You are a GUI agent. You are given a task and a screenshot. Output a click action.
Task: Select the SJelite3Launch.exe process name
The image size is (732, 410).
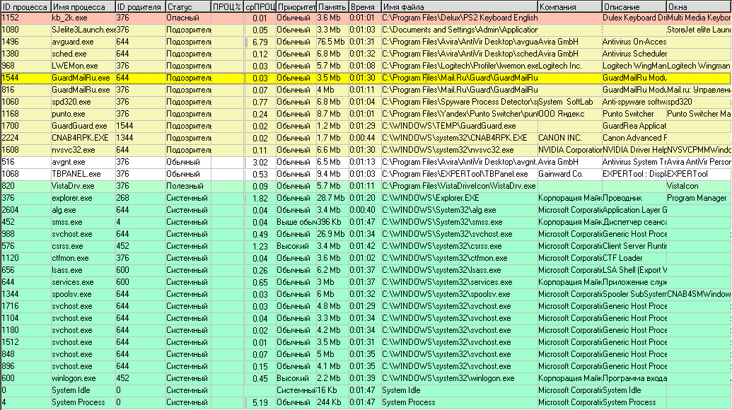pyautogui.click(x=84, y=30)
